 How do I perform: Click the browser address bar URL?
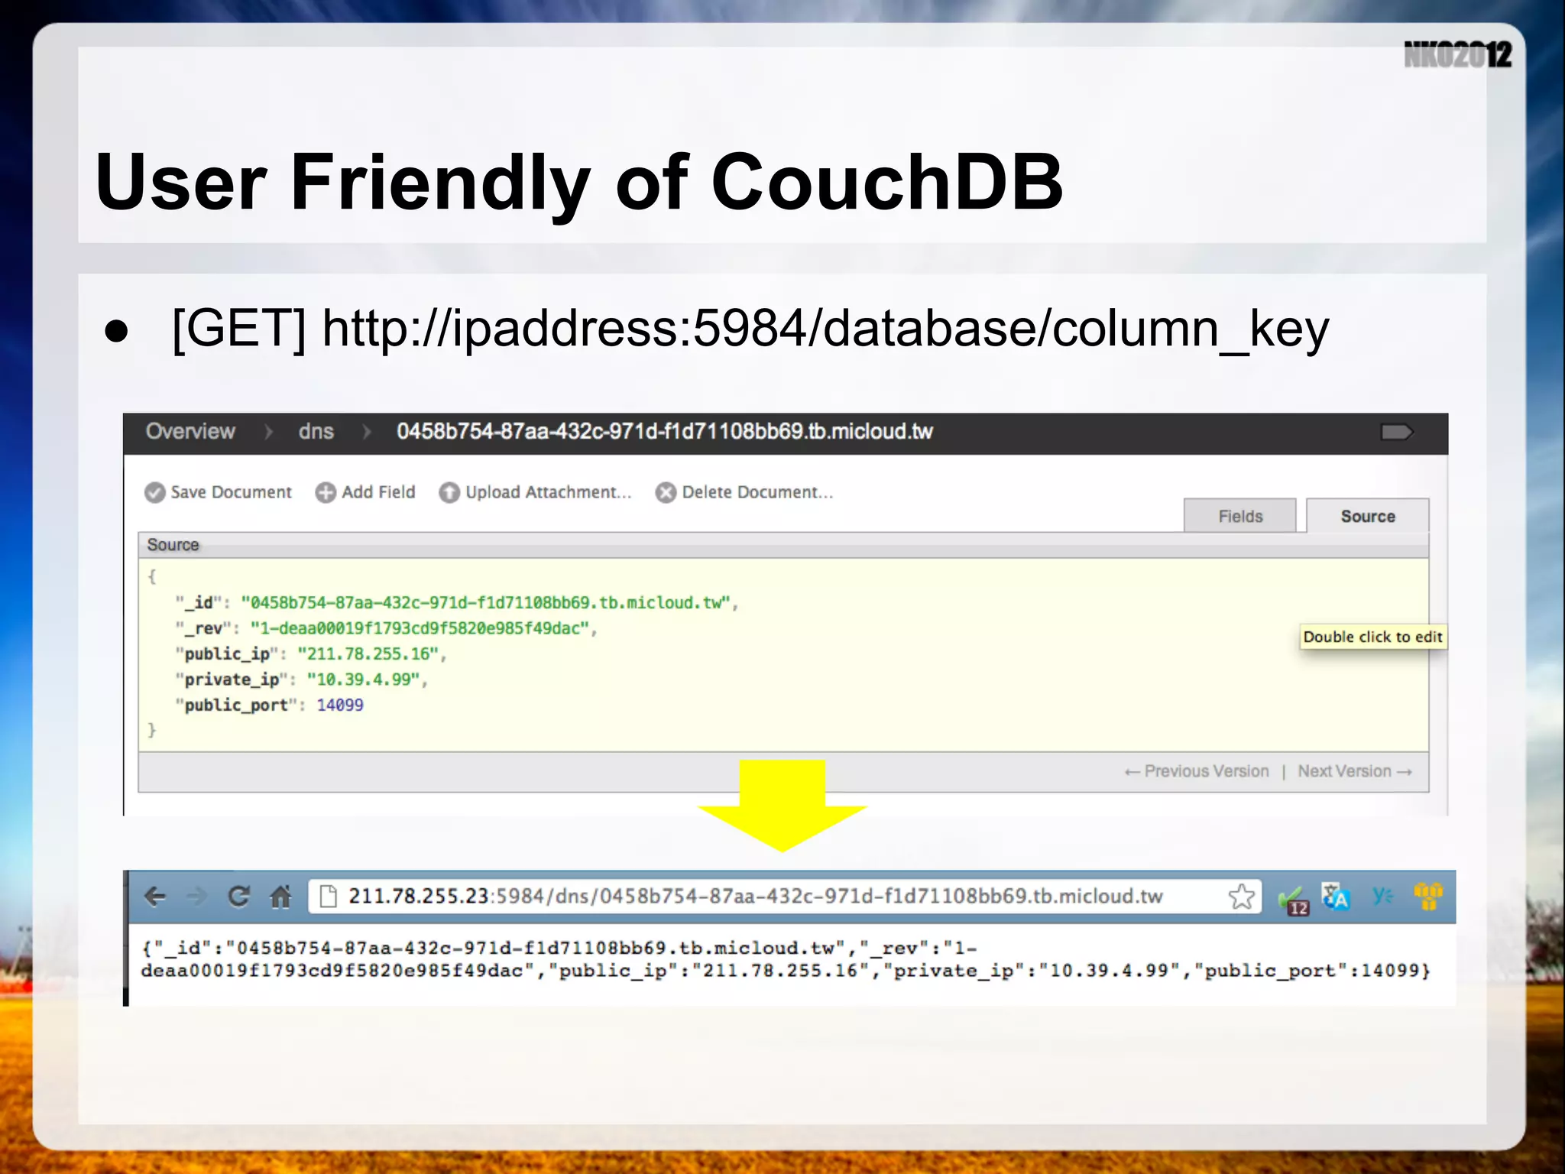[x=756, y=896]
